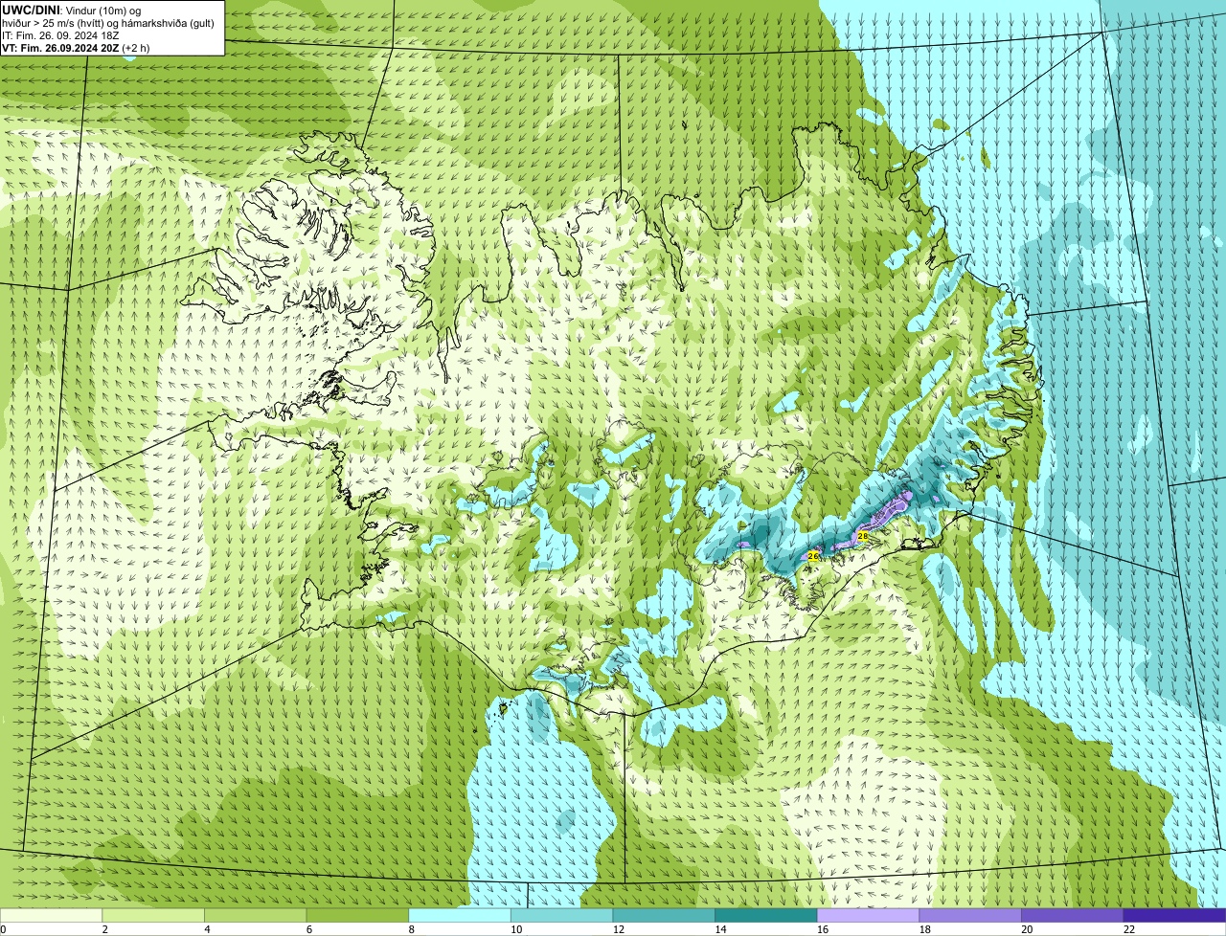
Task: Click the 'VT: Fim. 26.09.2024 20Z (+2 h)' line
Action: pos(76,47)
